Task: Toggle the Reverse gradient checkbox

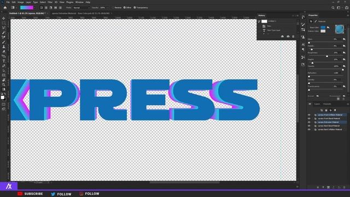Action: click(113, 8)
